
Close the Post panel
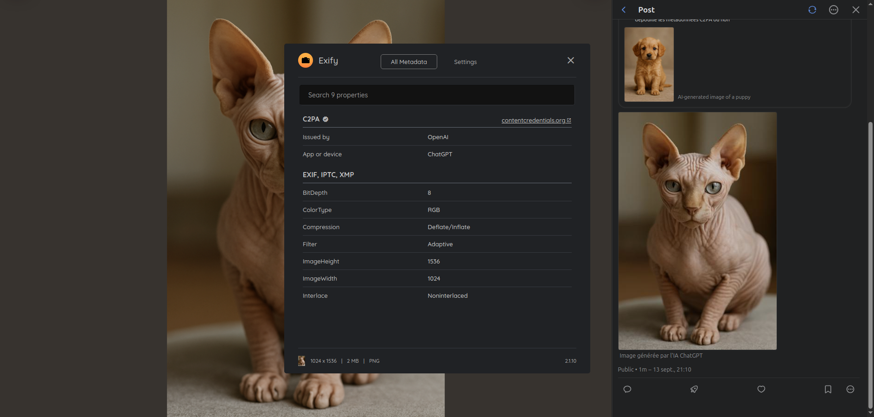856,10
